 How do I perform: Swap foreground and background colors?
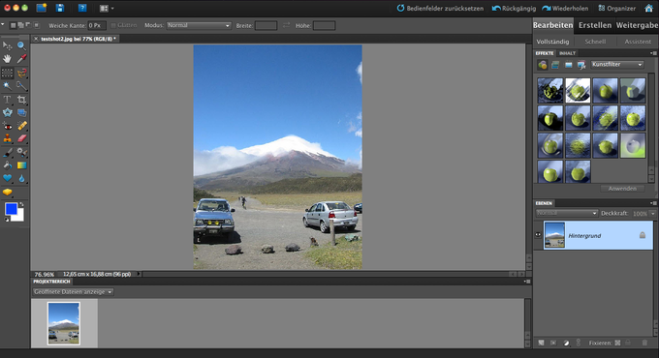[x=21, y=204]
